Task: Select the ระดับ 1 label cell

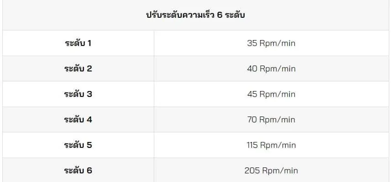Action: pos(78,43)
